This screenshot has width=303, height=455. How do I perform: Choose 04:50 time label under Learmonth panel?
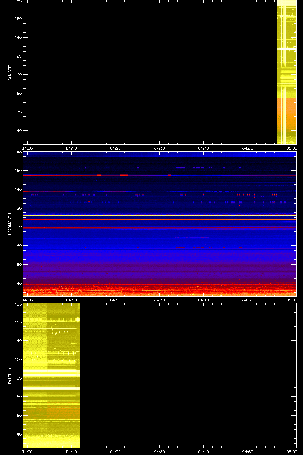(x=248, y=300)
